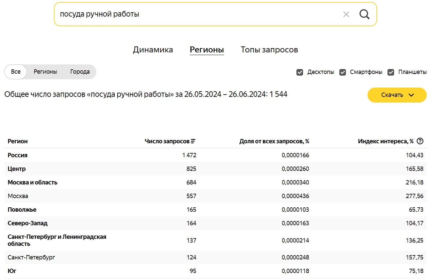Viewport: 433px width, 279px height.
Task: Click share value 0,0000103
Action: coord(295,210)
